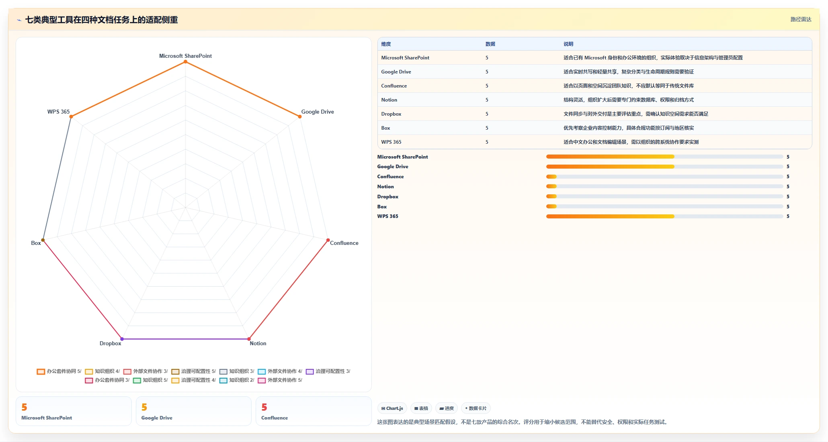Screen dimensions: 828x442
Task: Click the Dropbox radar data point
Action: (122, 339)
